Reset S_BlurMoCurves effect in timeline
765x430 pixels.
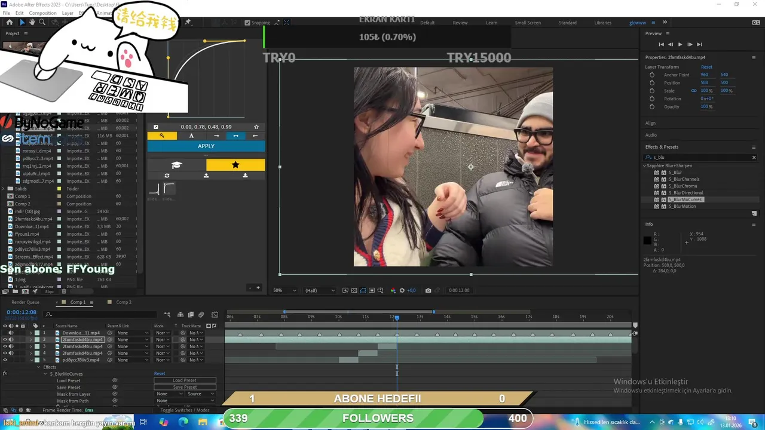coord(160,374)
